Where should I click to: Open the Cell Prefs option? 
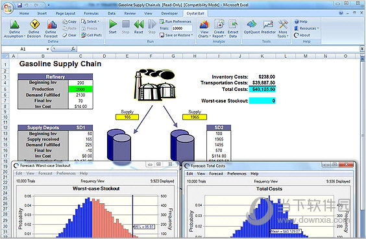pyautogui.click(x=91, y=35)
